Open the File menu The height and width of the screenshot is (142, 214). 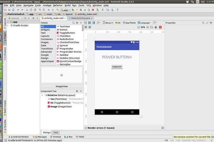[6, 5]
